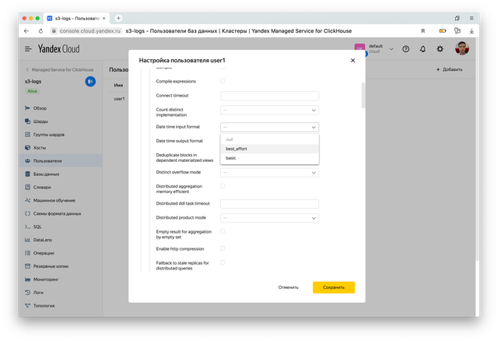Close the user1 settings dialog
Viewport: 498px width, 341px height.
[352, 60]
